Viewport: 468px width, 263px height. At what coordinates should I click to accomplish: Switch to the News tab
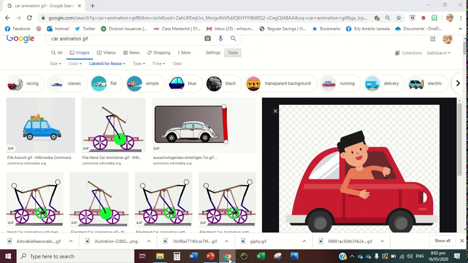(132, 53)
